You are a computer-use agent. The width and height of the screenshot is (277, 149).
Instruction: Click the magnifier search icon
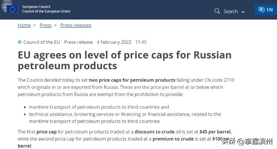pos(217,11)
